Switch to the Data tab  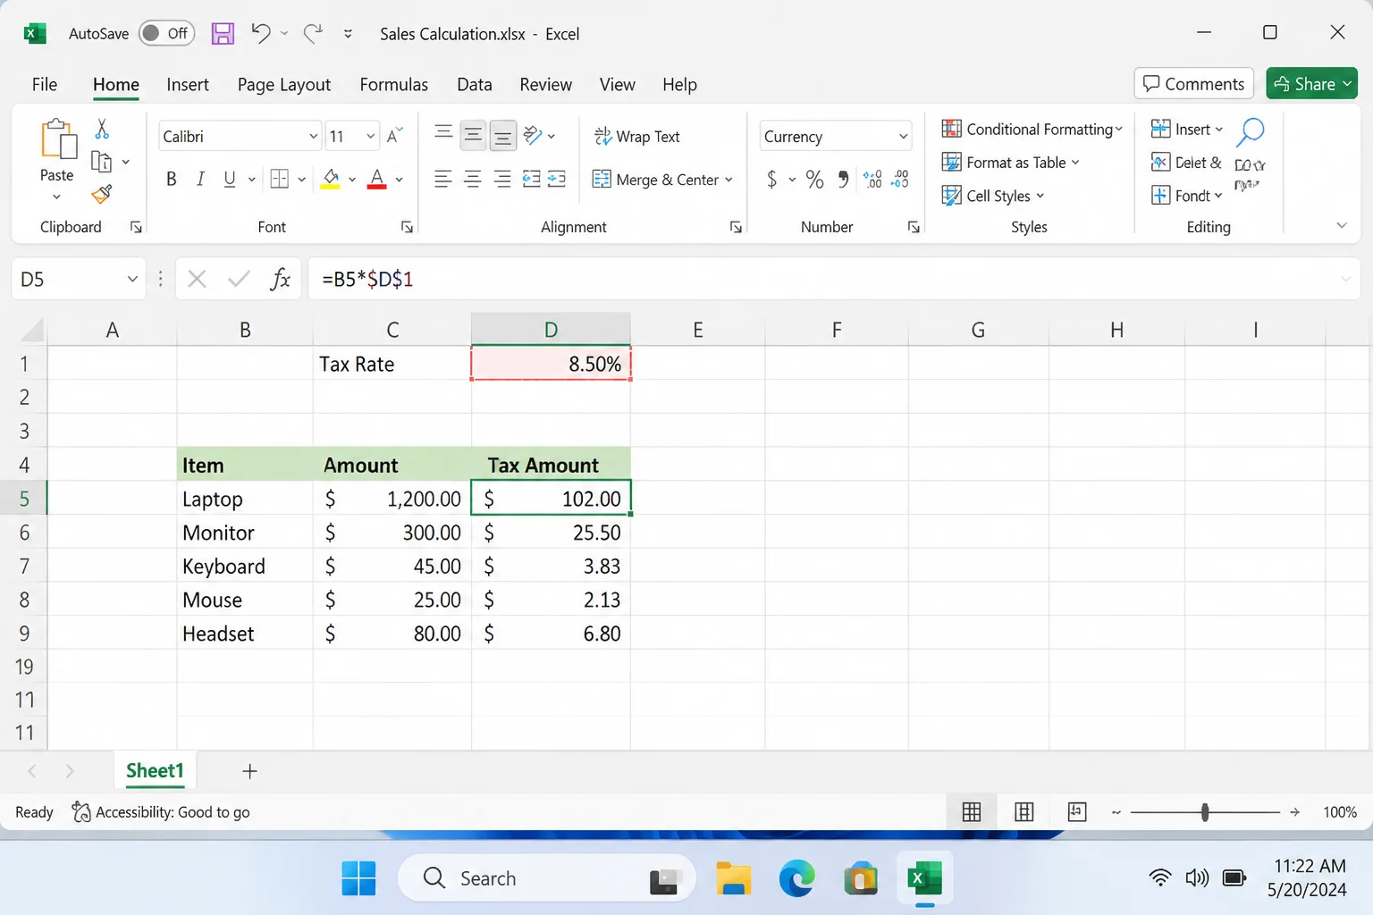(475, 85)
